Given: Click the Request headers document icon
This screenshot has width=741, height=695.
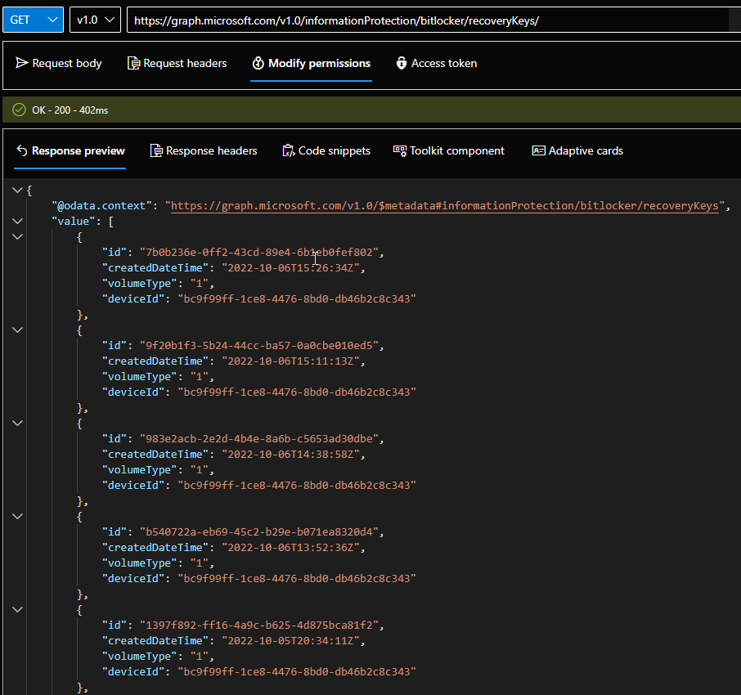Looking at the screenshot, I should click(133, 63).
